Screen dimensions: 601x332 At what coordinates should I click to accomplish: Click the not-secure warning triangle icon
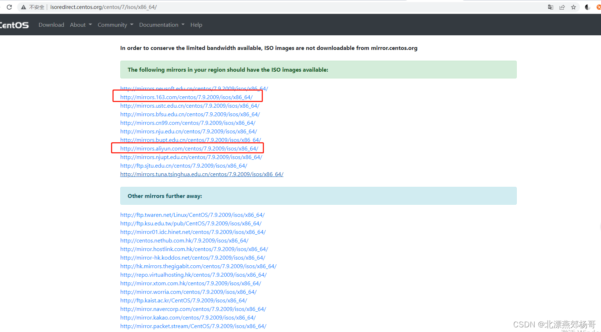(x=24, y=7)
